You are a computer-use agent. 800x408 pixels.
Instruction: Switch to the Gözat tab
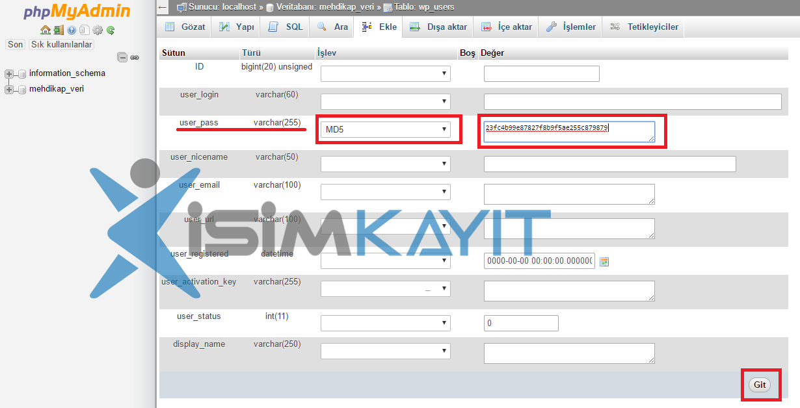(x=185, y=27)
